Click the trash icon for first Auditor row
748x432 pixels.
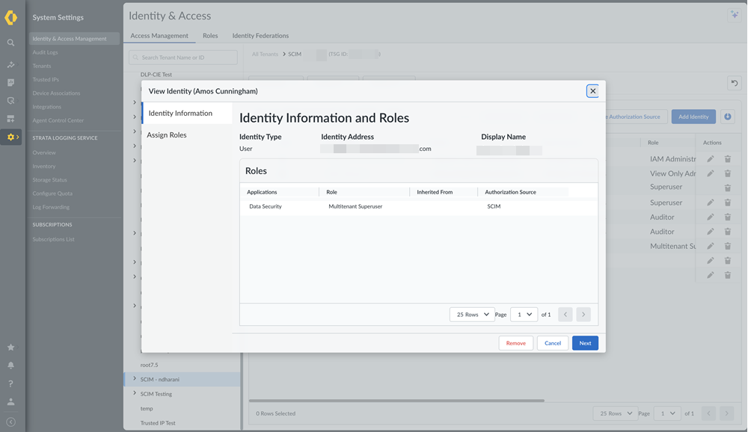click(x=728, y=217)
